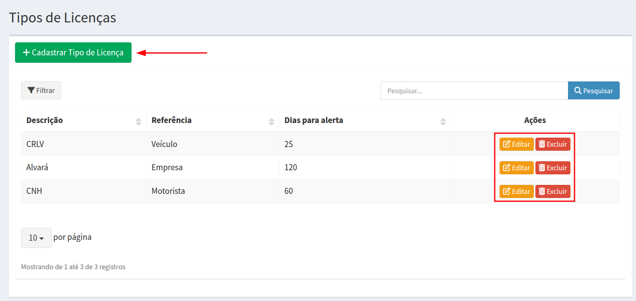
Task: Edit the CNH license entry
Action: point(516,191)
